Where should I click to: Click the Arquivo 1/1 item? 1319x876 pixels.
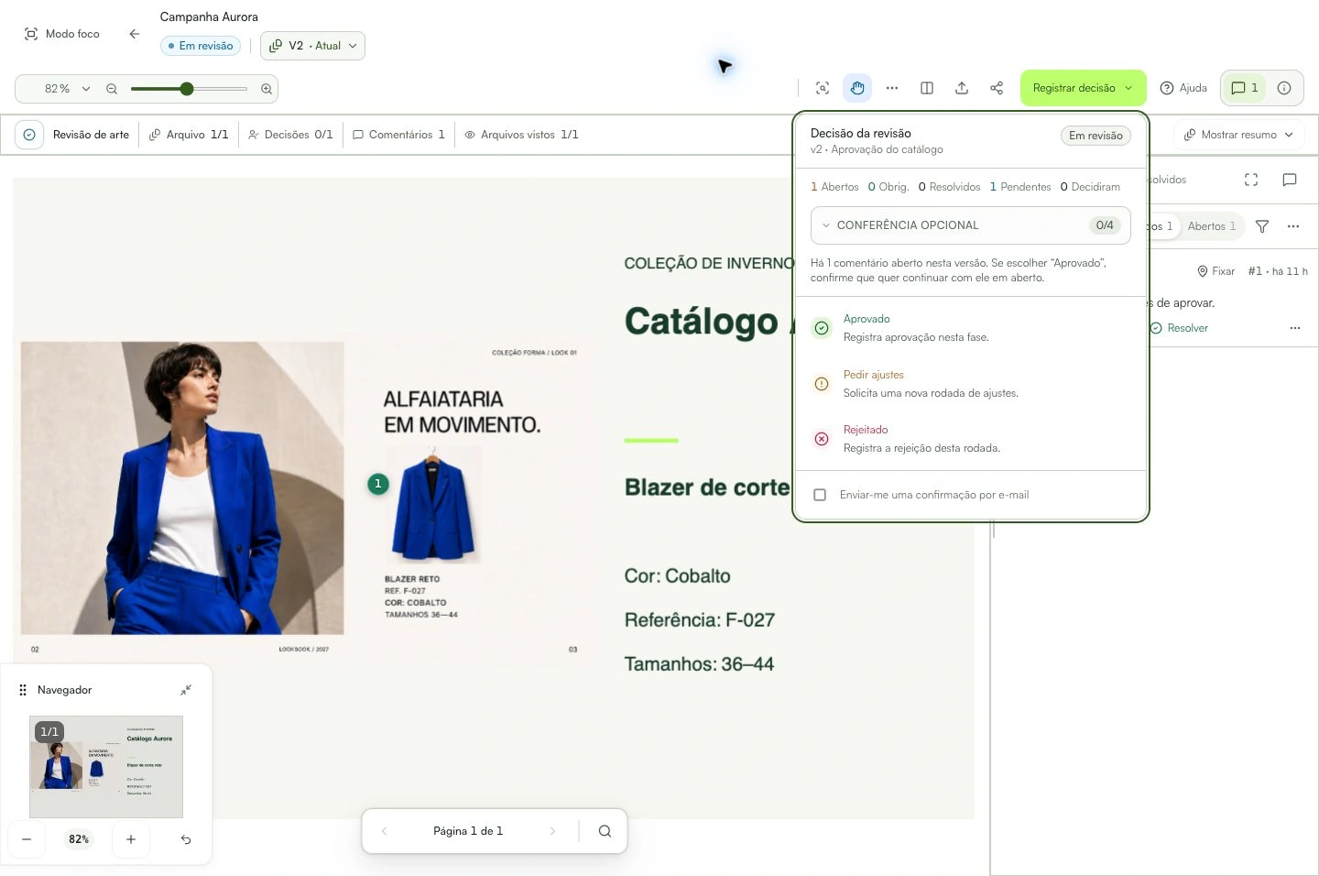click(x=189, y=135)
